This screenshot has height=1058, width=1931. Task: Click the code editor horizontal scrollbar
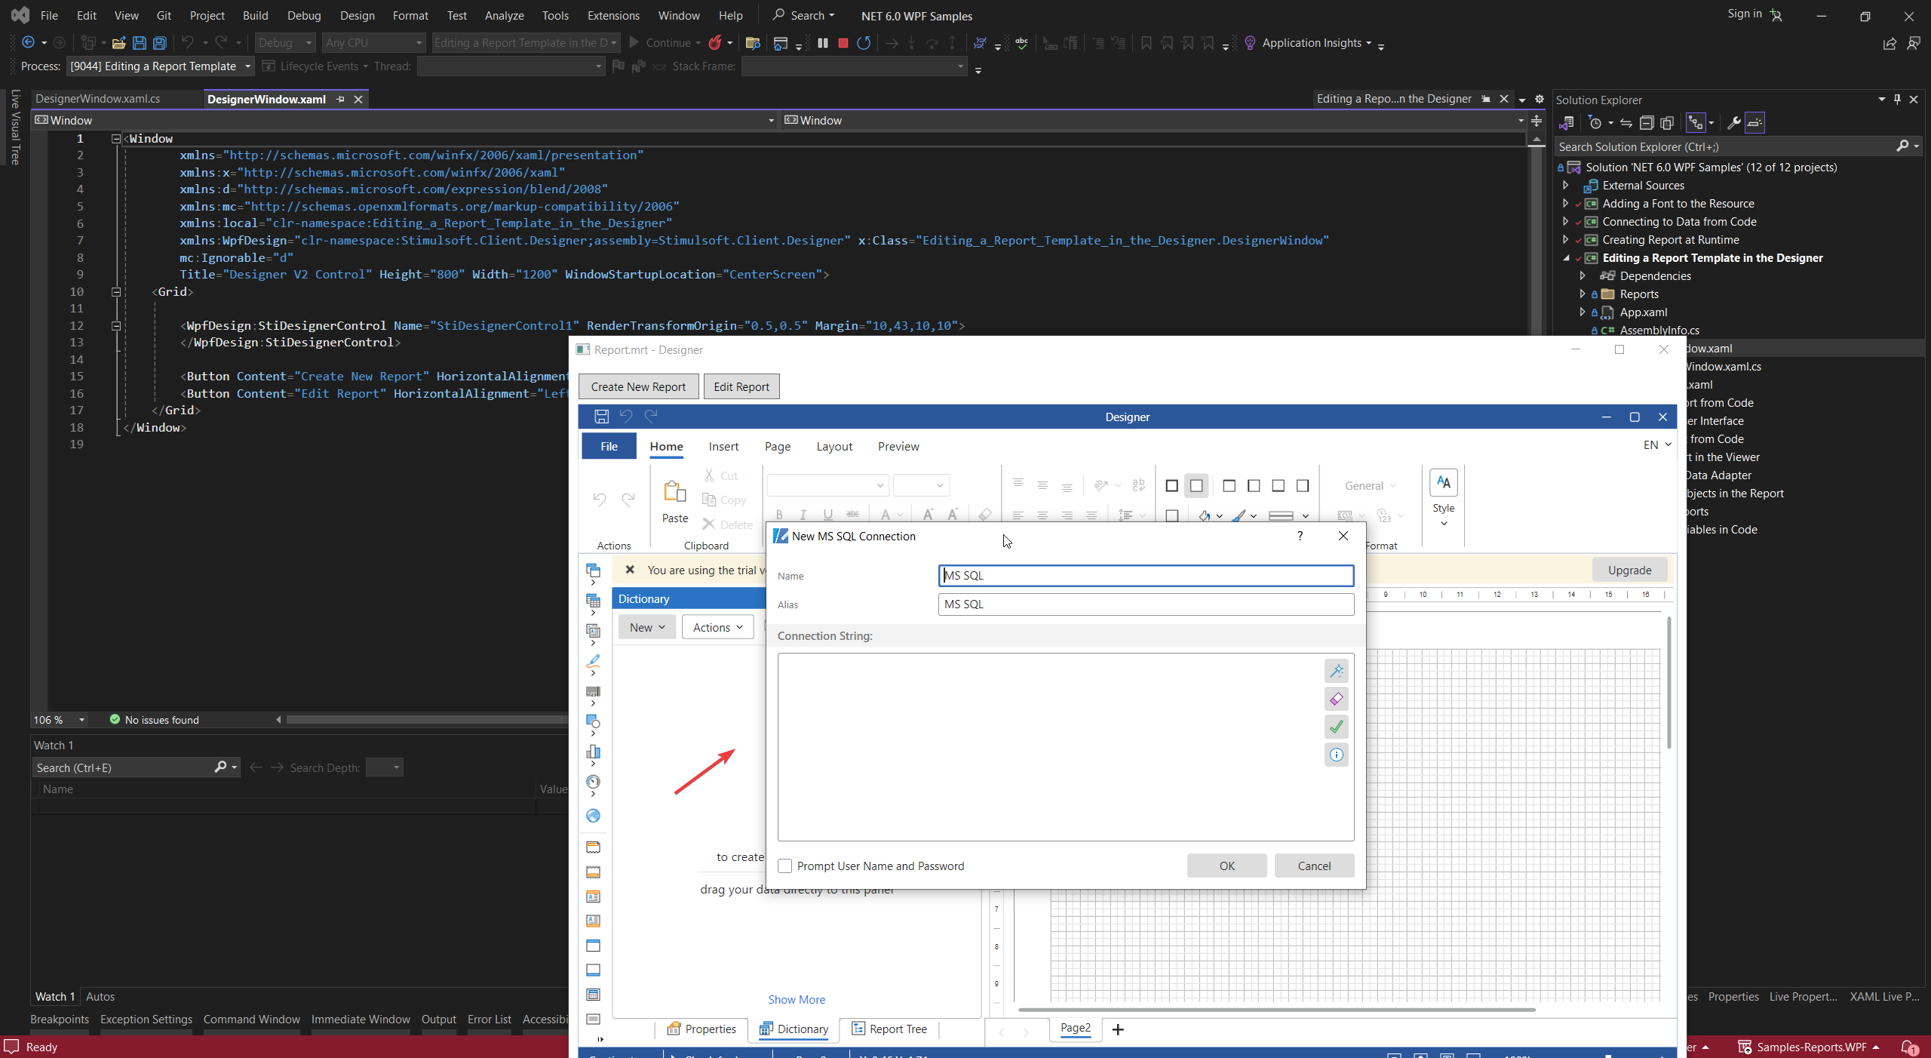[427, 720]
